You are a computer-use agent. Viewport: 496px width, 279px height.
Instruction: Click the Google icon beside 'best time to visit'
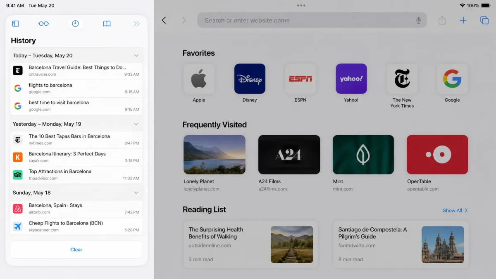pos(18,106)
